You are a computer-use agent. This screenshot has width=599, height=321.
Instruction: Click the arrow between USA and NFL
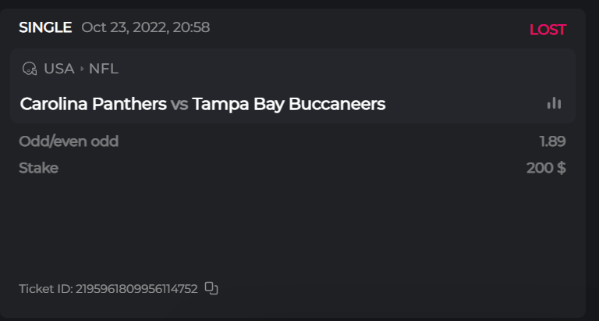click(82, 69)
